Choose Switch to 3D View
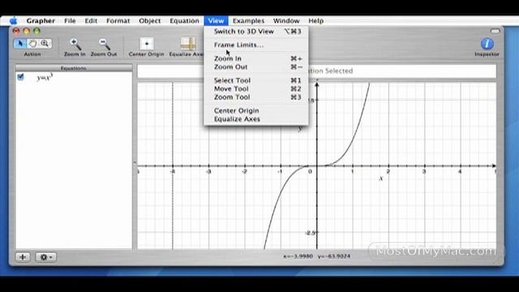The height and width of the screenshot is (292, 519). point(256,32)
